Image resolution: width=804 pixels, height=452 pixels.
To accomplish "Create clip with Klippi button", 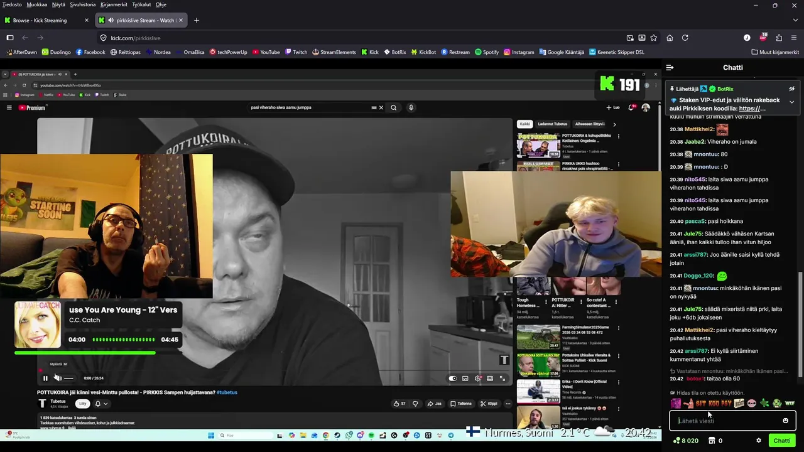I will coord(489,404).
